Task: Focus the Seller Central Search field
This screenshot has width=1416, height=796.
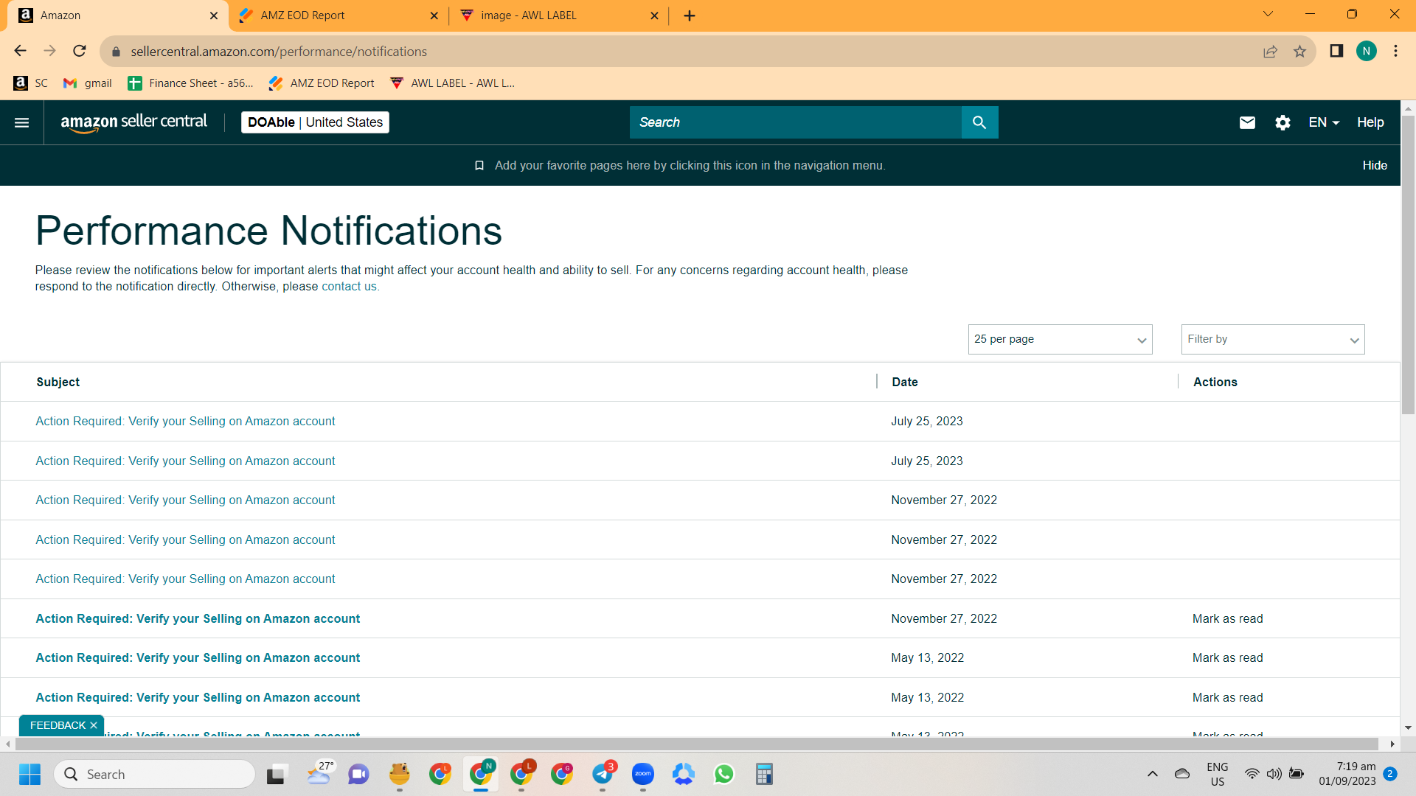Action: pyautogui.click(x=796, y=122)
